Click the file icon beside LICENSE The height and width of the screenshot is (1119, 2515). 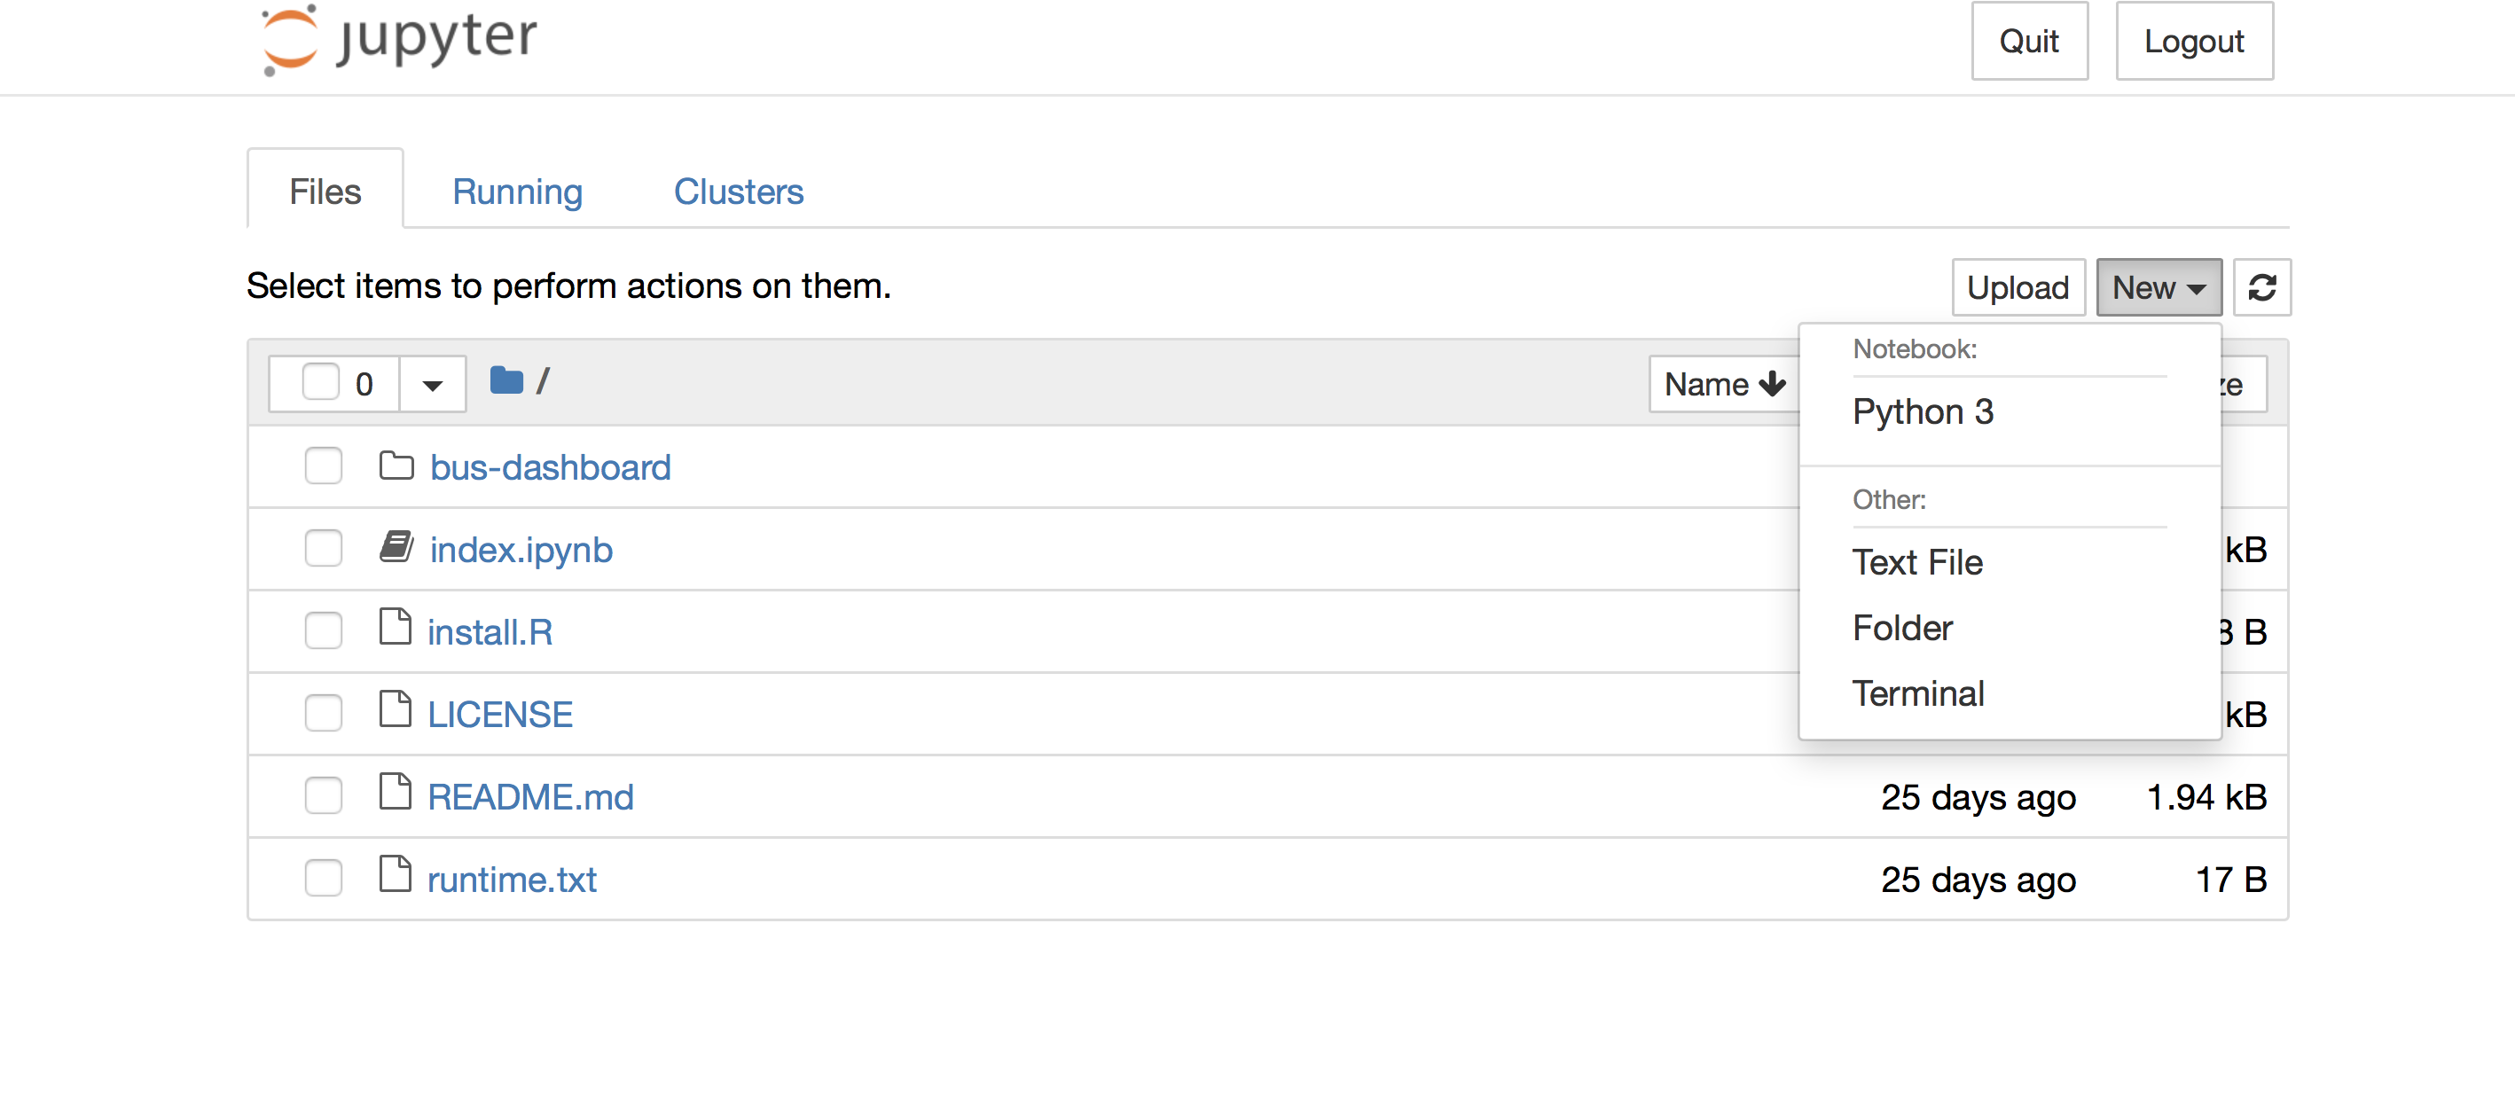[x=396, y=712]
